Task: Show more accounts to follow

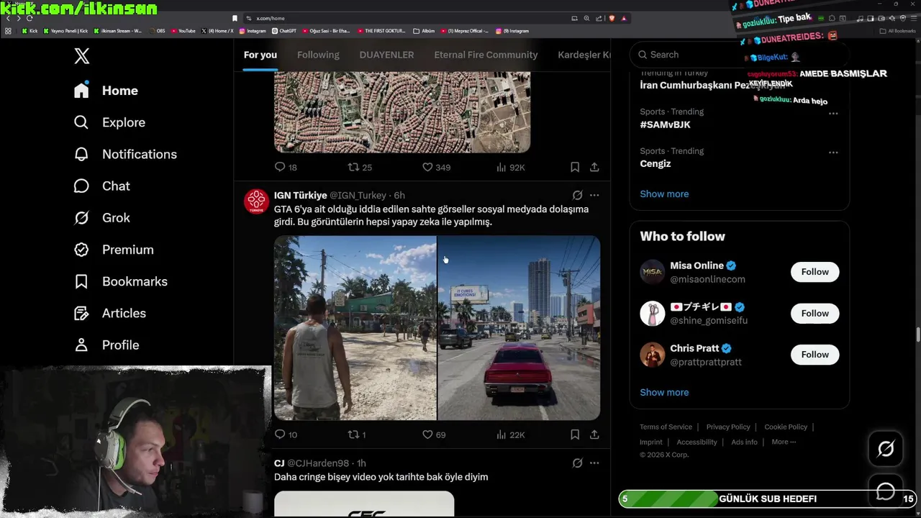Action: coord(664,392)
